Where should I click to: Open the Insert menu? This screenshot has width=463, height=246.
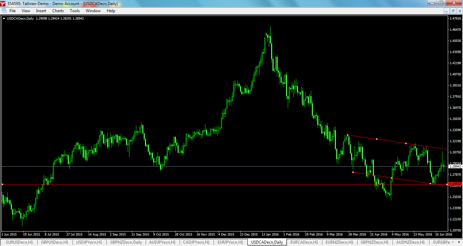tap(41, 10)
